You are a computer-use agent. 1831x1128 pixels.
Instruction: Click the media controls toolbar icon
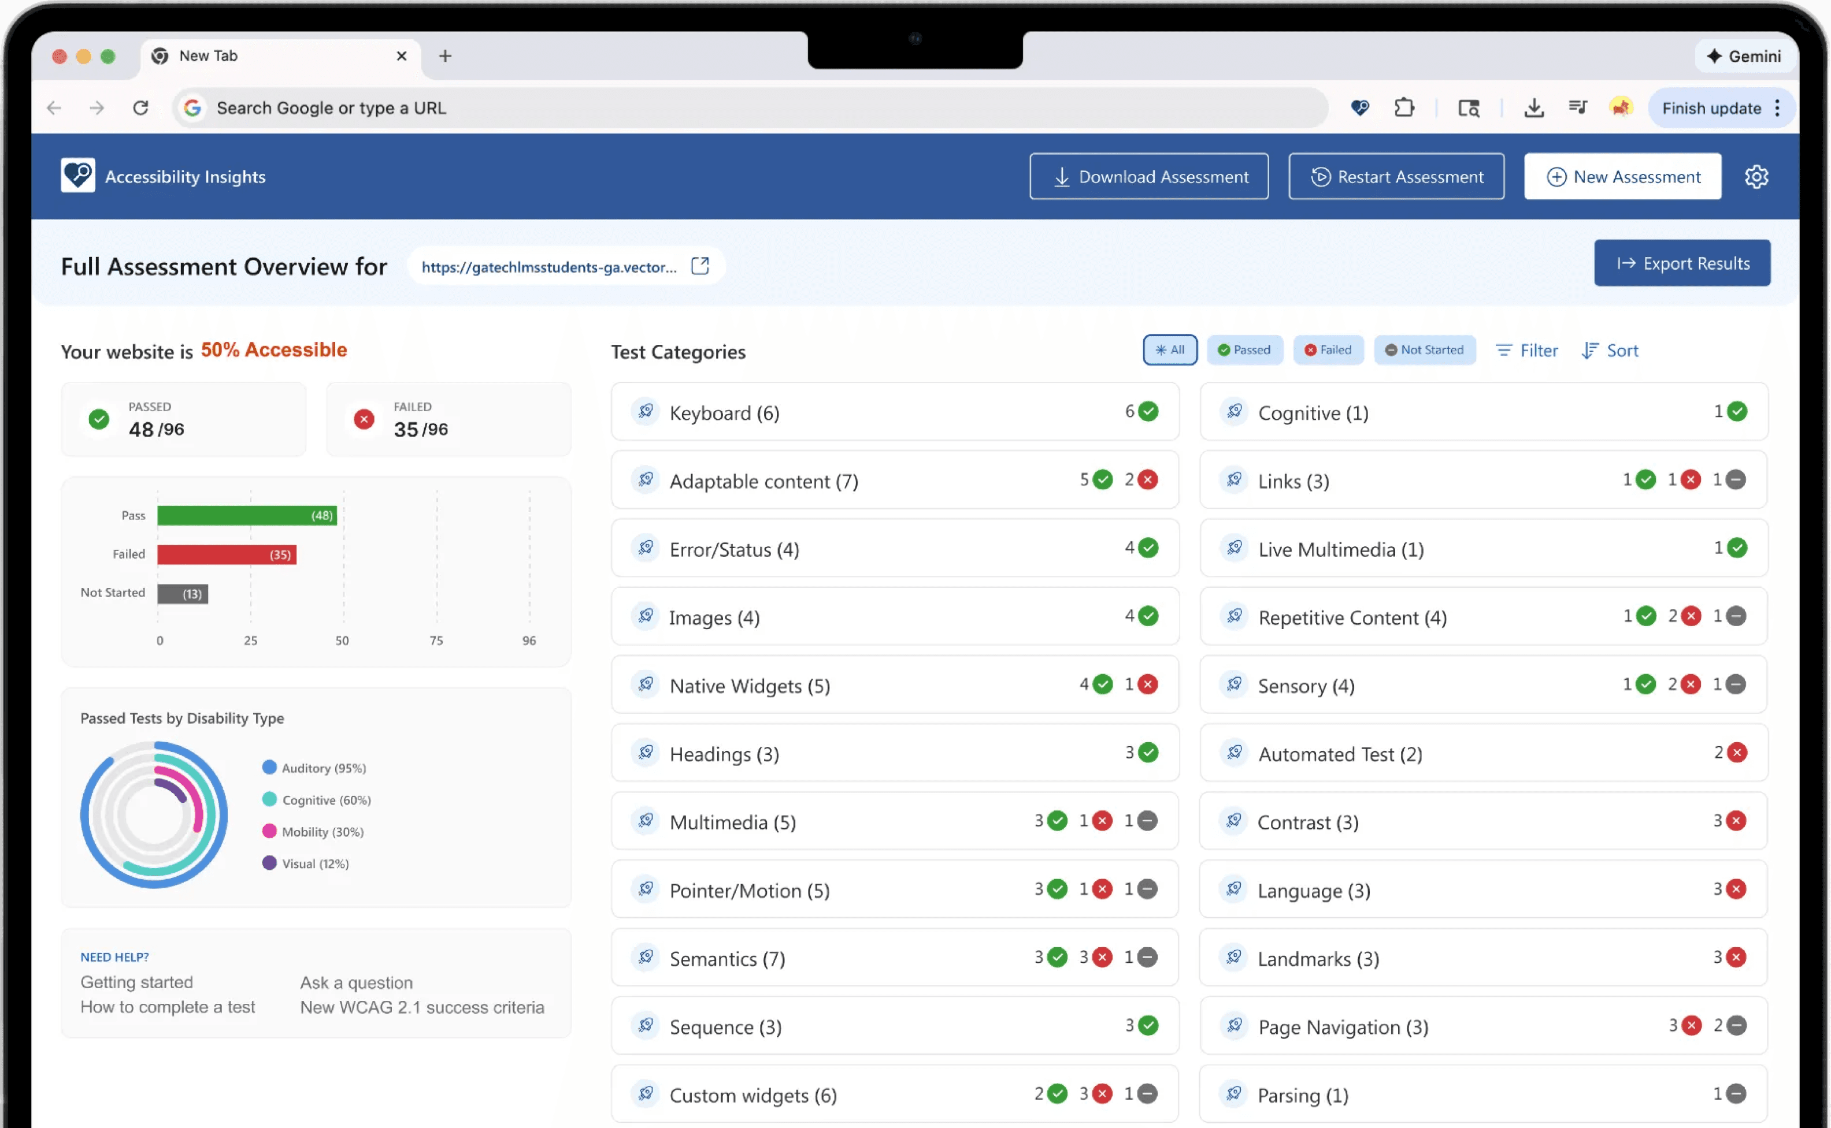pos(1577,108)
